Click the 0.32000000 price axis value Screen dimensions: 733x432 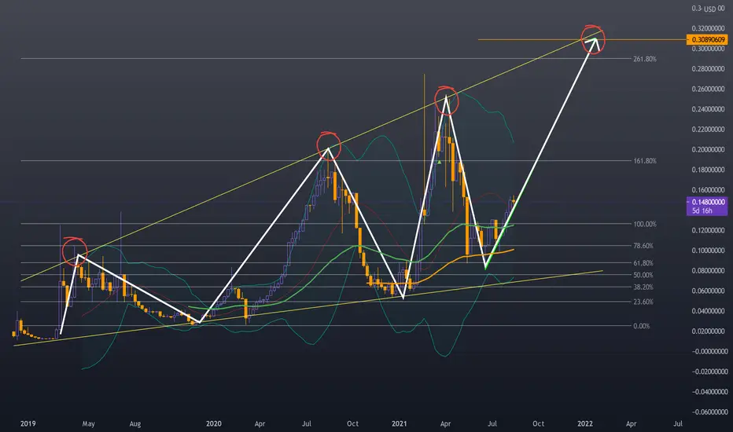pyautogui.click(x=708, y=28)
